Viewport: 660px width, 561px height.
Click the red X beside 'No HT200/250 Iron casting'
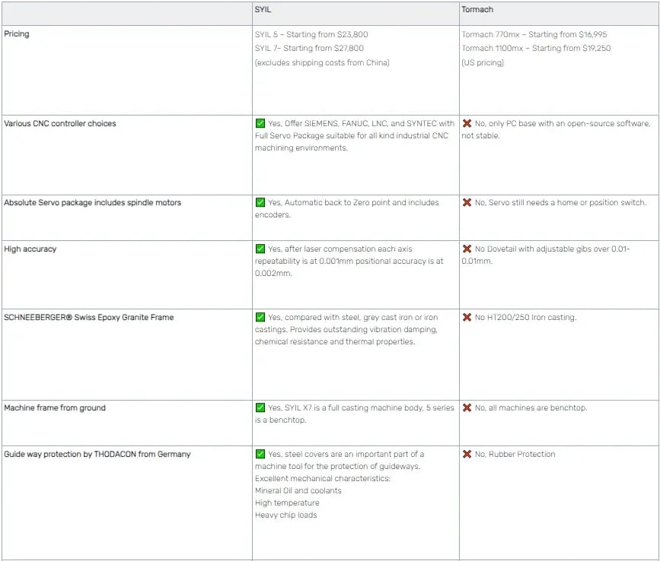pos(467,317)
